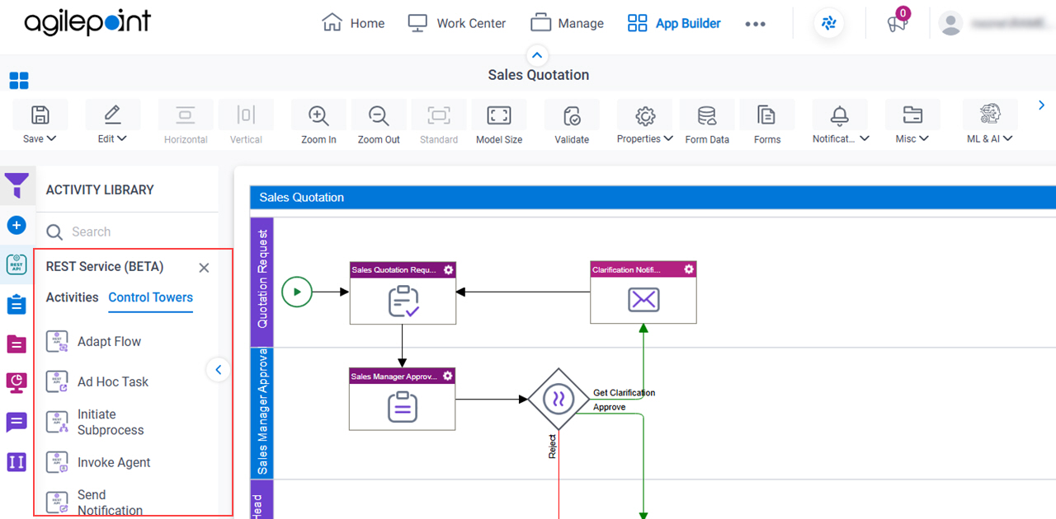Collapse the header with the up chevron

click(x=537, y=55)
